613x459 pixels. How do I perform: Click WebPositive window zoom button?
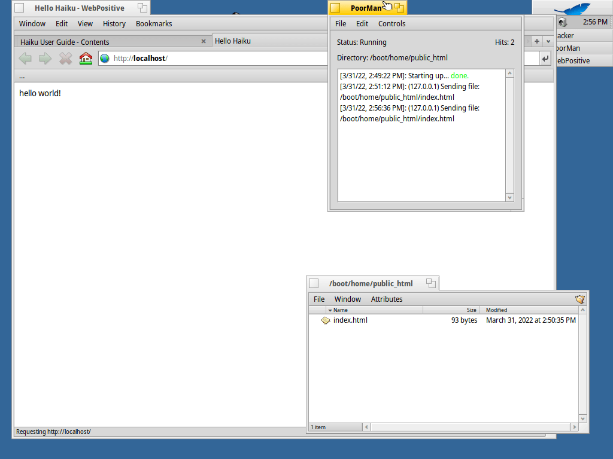142,7
